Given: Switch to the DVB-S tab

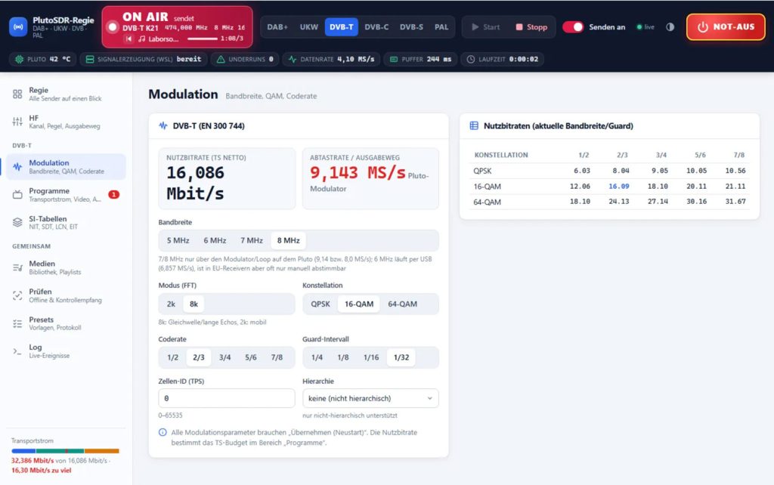Looking at the screenshot, I should (411, 27).
